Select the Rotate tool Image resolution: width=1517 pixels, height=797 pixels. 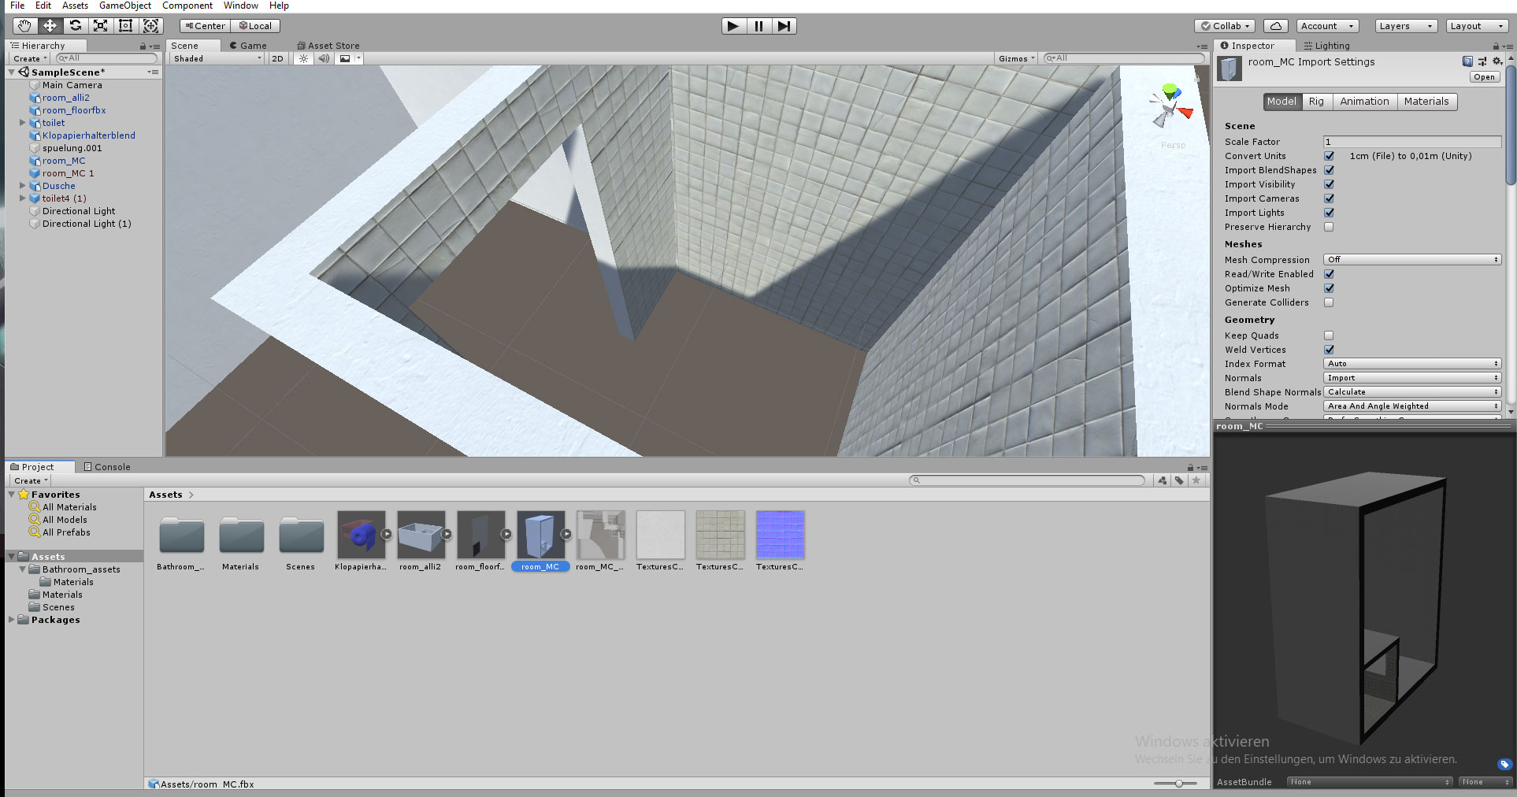click(x=75, y=26)
